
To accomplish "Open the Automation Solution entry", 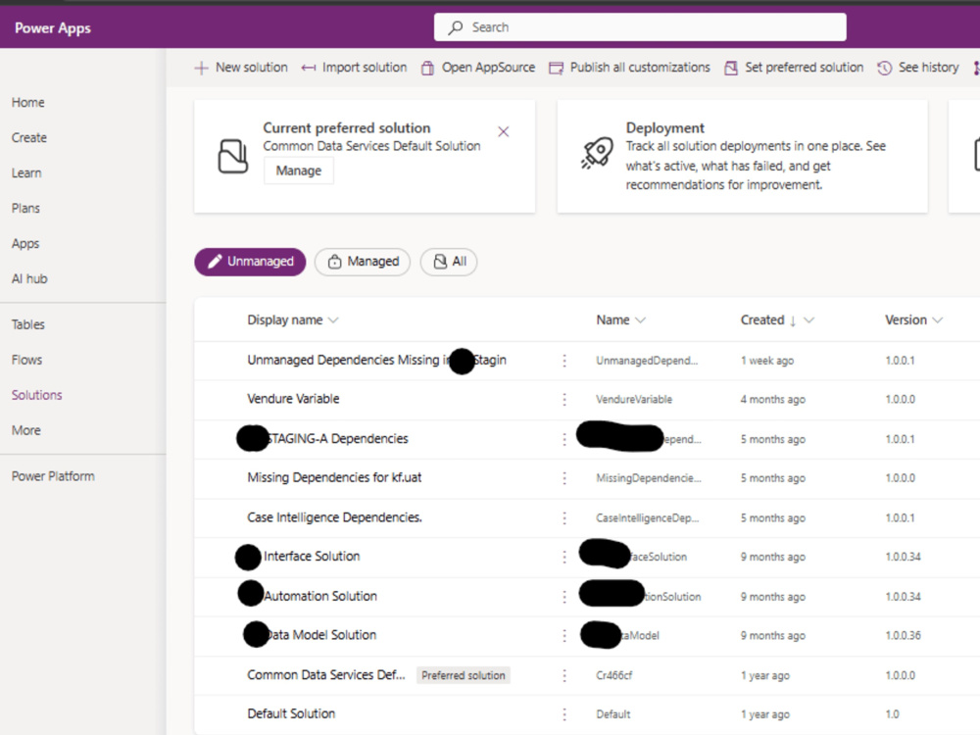I will 320,596.
